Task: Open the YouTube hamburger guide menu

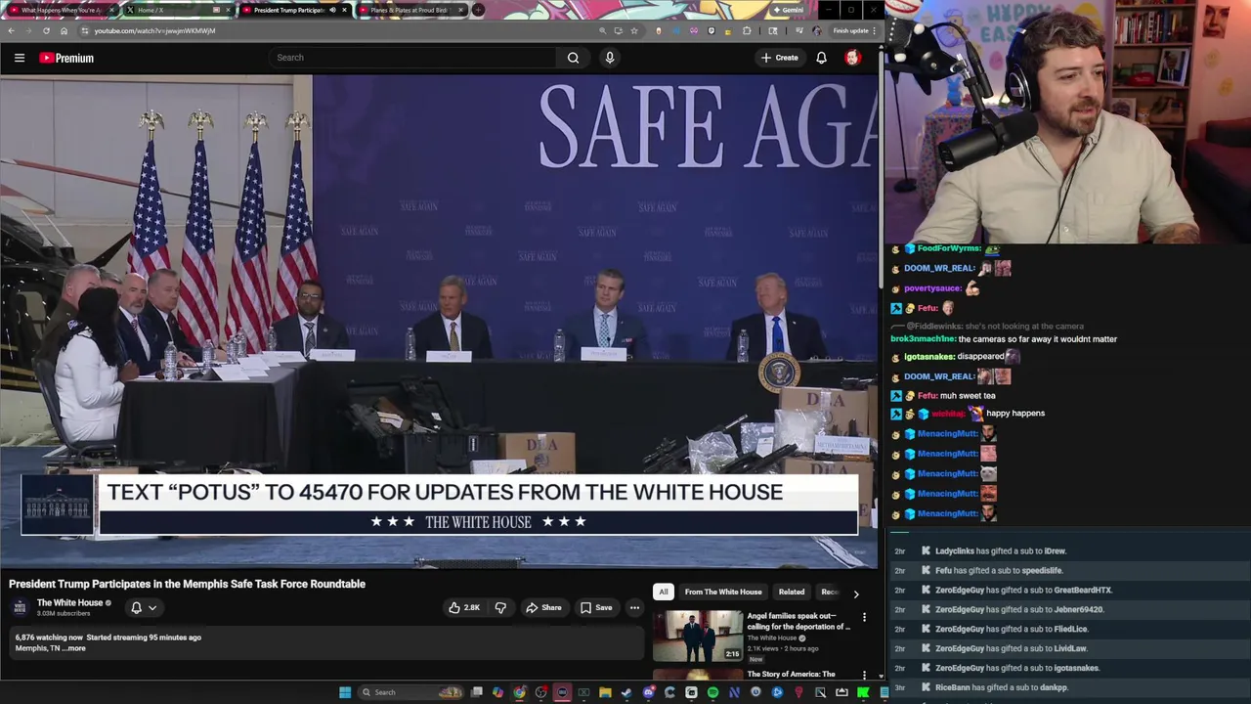Action: [x=20, y=58]
